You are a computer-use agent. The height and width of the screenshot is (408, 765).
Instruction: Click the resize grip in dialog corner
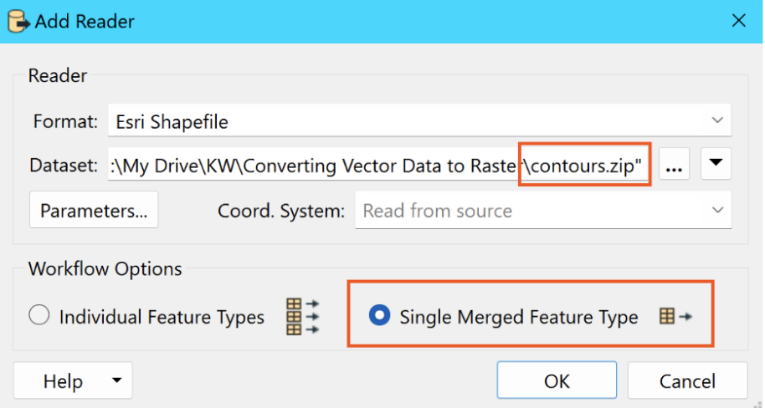757,403
